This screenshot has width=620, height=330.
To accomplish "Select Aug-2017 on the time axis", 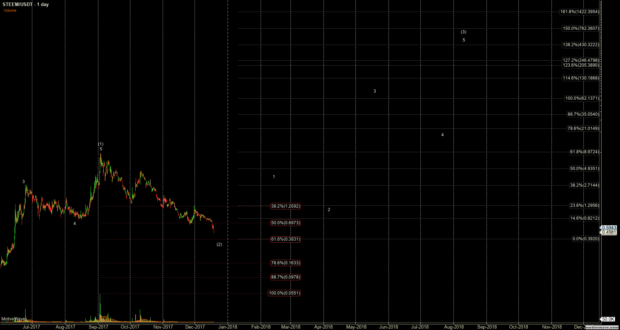I will pos(65,327).
